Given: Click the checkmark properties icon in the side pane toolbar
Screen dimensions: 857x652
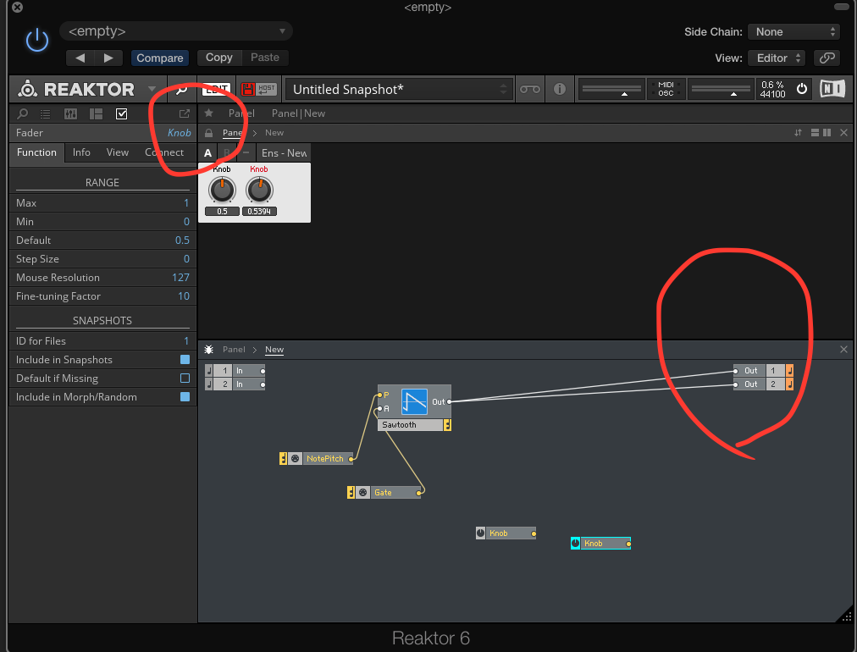Looking at the screenshot, I should point(121,113).
